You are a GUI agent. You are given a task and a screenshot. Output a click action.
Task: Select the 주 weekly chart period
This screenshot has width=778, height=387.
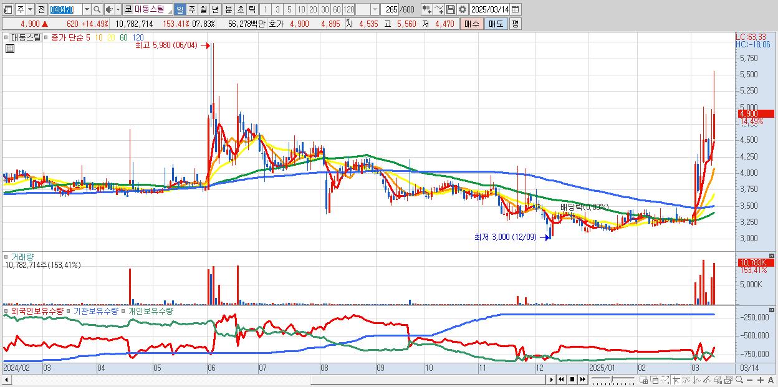tap(192, 9)
